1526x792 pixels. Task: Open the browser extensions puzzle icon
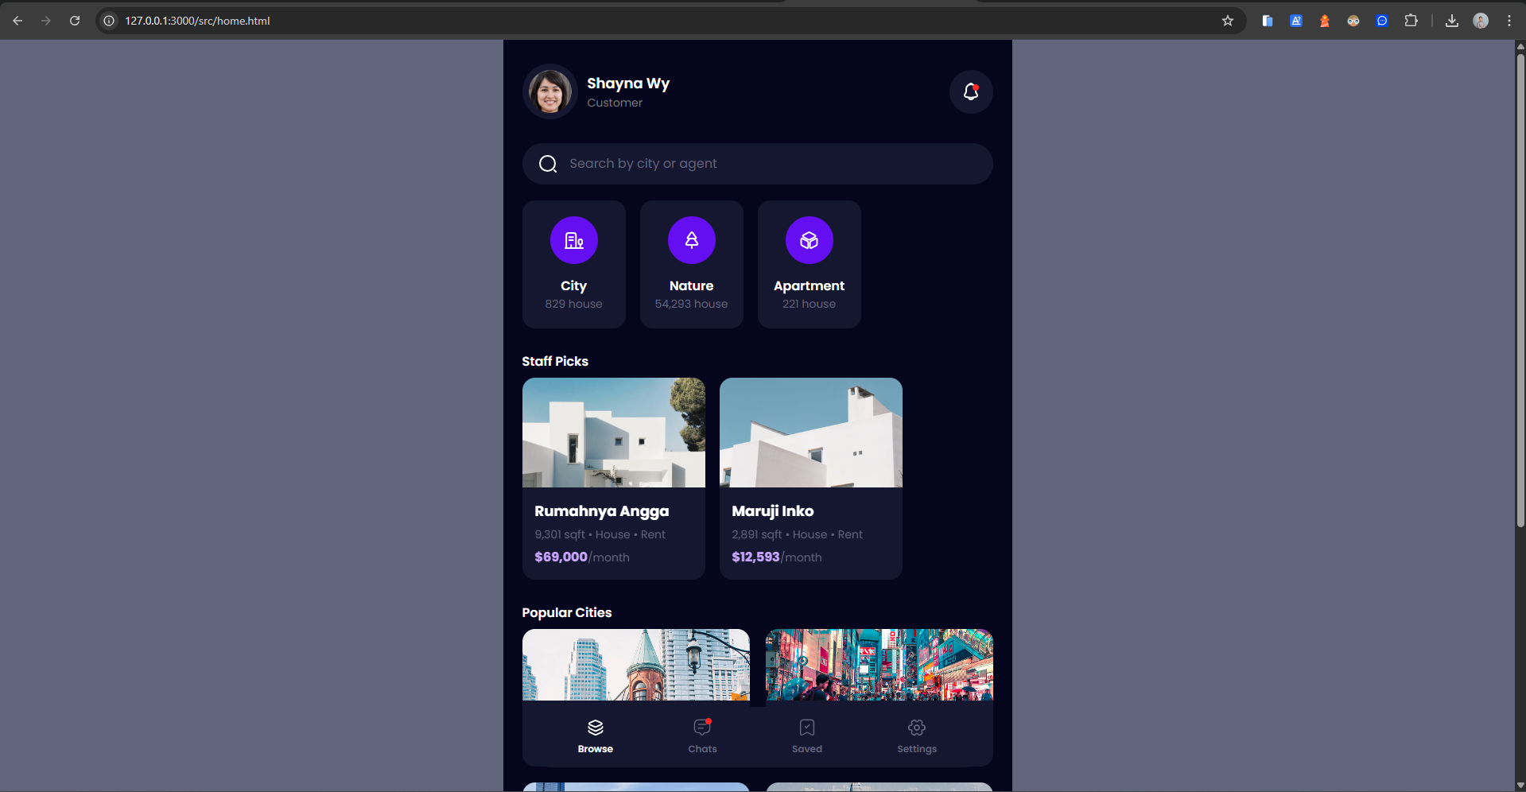click(x=1412, y=21)
